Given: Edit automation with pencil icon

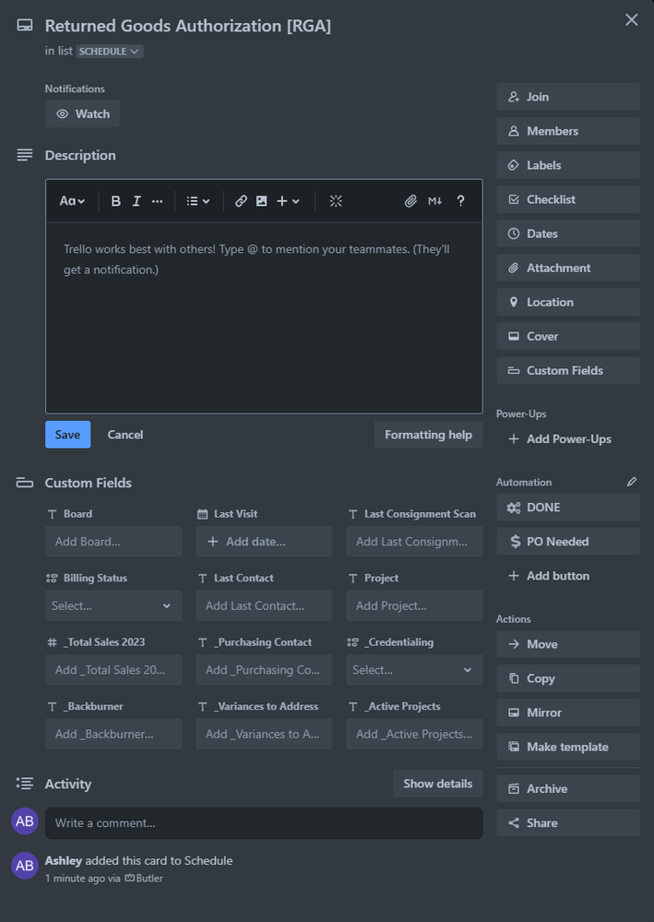Looking at the screenshot, I should click(x=632, y=482).
